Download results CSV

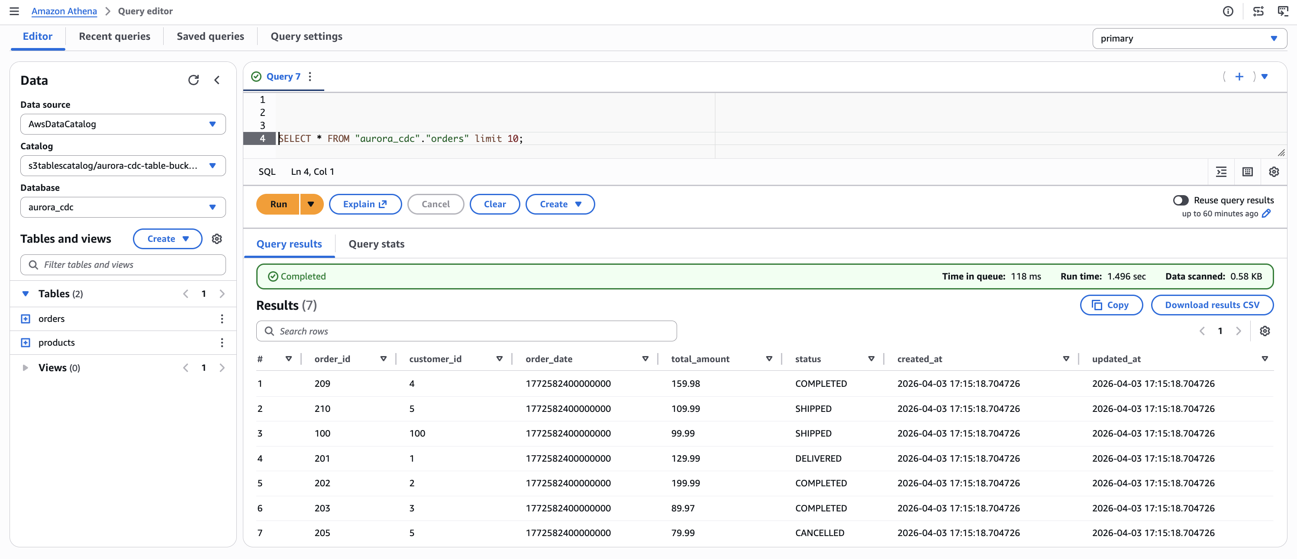[1212, 305]
